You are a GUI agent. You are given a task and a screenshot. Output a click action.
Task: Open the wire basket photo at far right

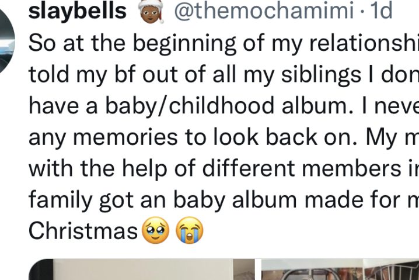391,269
